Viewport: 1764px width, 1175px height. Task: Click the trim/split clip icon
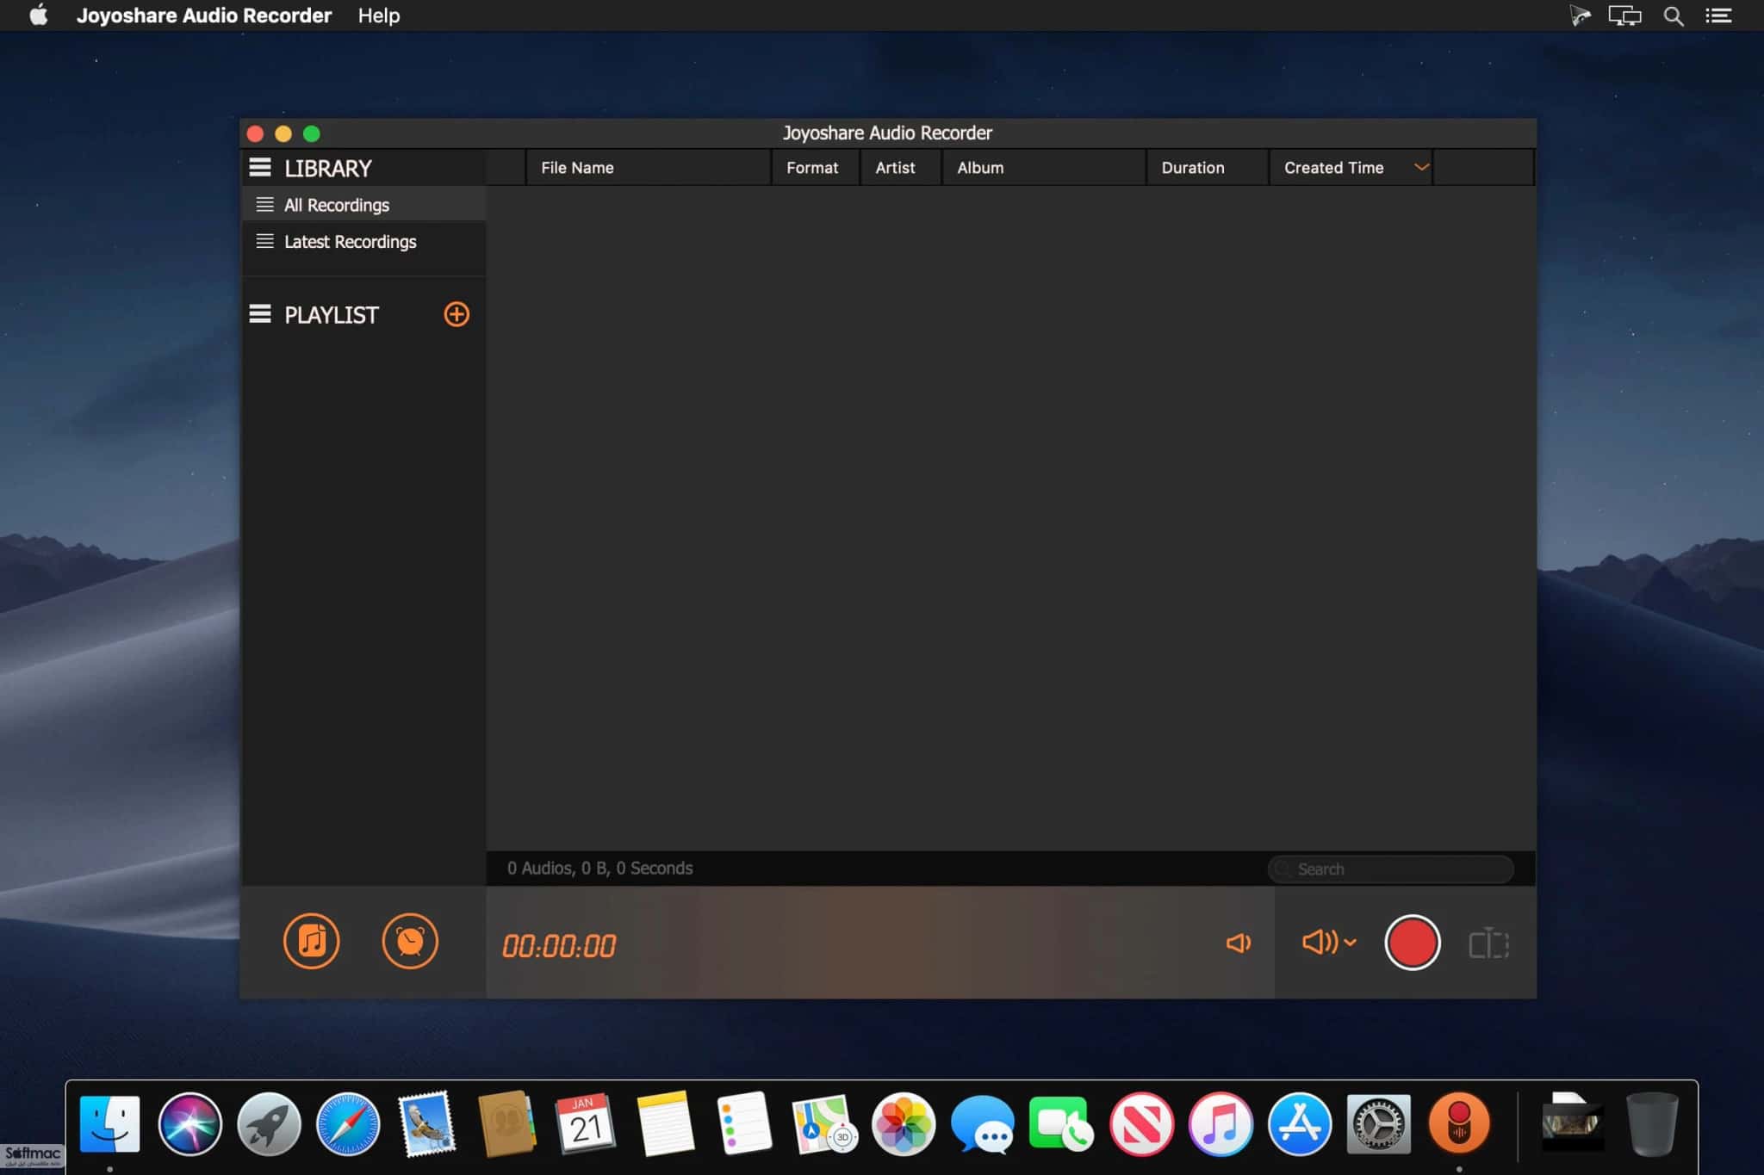click(1488, 943)
